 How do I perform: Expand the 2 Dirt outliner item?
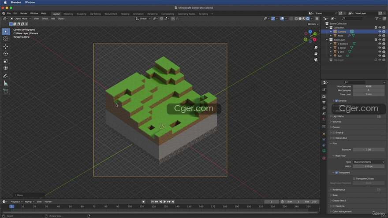pyautogui.click(x=331, y=52)
